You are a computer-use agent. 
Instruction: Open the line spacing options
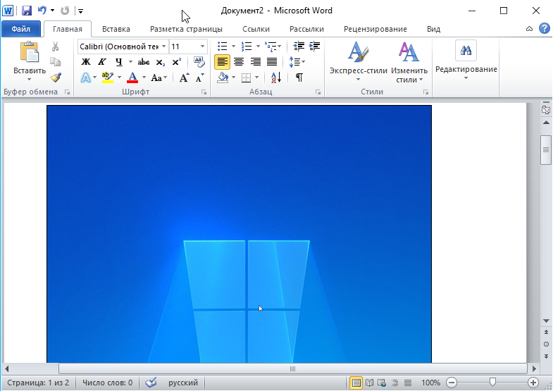[x=297, y=62]
